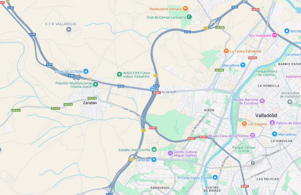Open the Universidad de Valladolid pin
This screenshot has width=301, height=195.
pyautogui.click(x=290, y=102)
